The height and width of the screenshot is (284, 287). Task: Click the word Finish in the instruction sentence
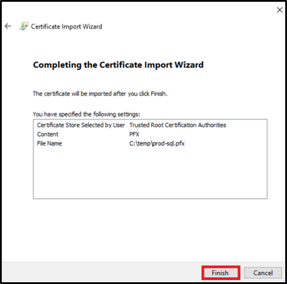point(158,93)
